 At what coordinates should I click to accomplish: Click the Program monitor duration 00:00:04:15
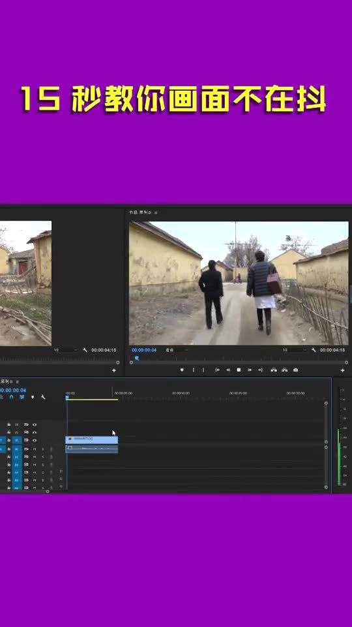pos(332,350)
